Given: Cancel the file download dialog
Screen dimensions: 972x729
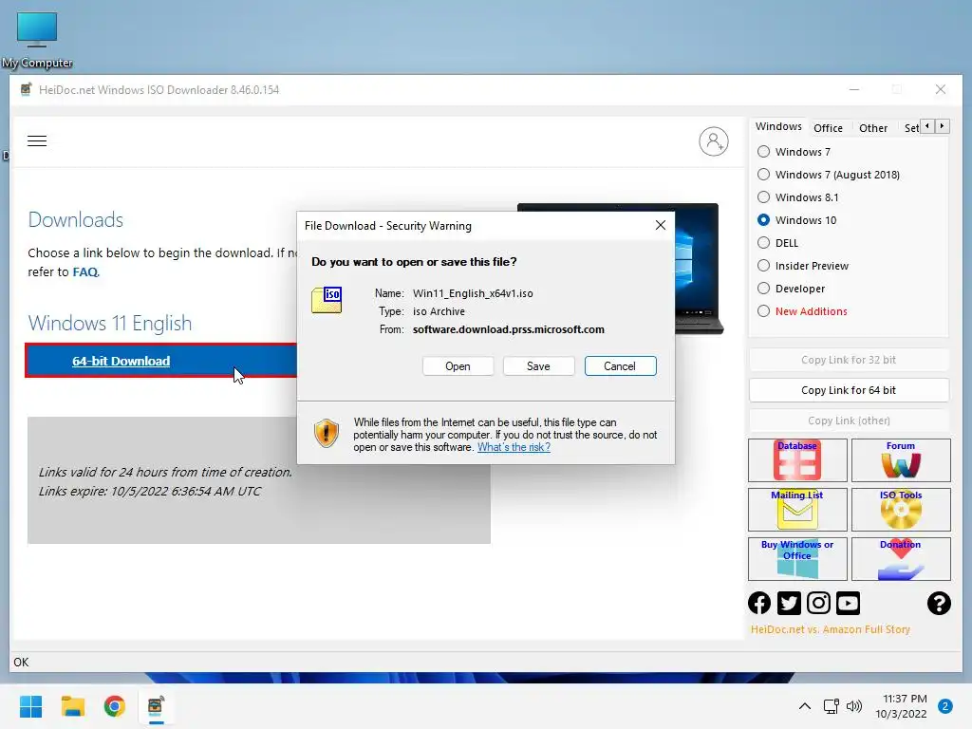Looking at the screenshot, I should [620, 366].
